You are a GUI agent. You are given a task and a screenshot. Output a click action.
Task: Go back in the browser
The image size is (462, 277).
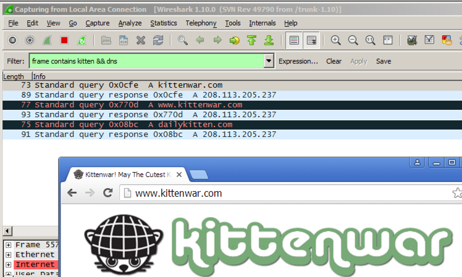pos(72,193)
